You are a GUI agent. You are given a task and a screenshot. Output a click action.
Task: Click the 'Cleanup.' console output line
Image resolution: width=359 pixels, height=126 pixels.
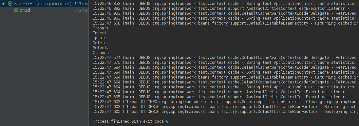pos(102,53)
